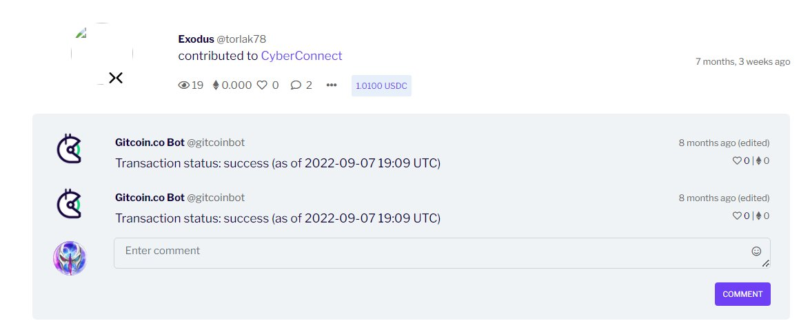Like the first bot comment heart
Screen dimensions: 810x332
pos(736,160)
